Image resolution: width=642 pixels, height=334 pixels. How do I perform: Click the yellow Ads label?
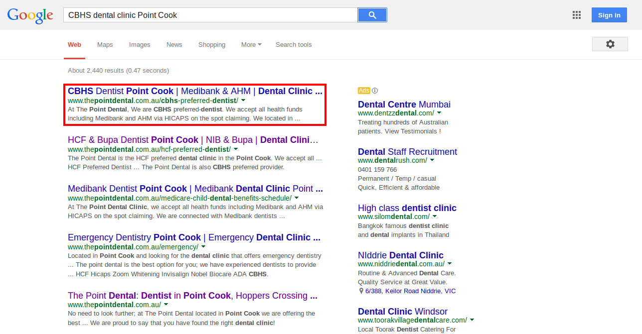(x=364, y=91)
